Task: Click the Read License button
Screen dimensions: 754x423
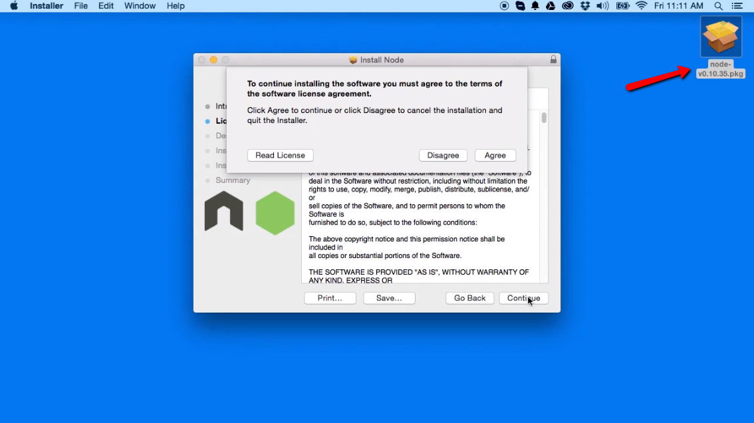Action: 280,155
